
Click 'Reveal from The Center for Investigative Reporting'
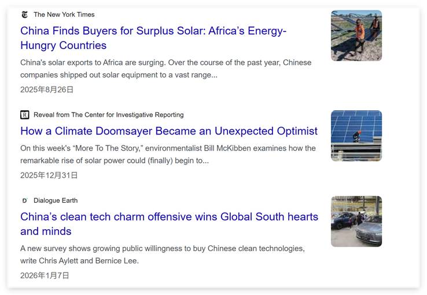108,115
